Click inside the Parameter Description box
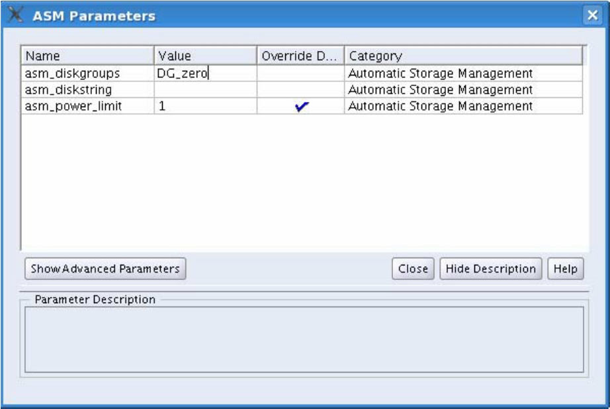 pos(304,340)
